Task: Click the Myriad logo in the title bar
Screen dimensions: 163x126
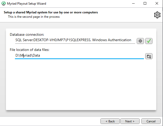Action: pyautogui.click(x=4, y=3)
